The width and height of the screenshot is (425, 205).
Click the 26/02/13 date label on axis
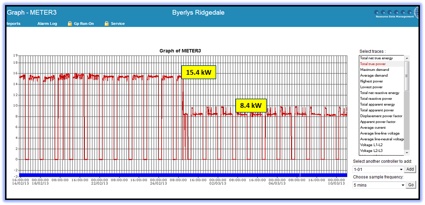[159, 183]
